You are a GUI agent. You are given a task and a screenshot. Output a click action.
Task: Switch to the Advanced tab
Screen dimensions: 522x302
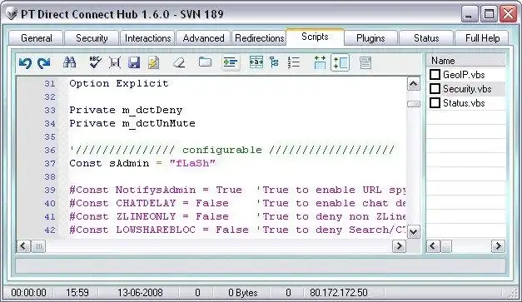pos(203,38)
